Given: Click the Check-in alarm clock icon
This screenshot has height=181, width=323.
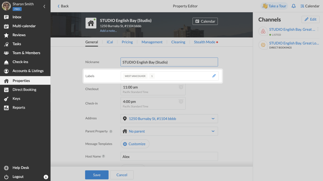Looking at the screenshot, I should point(181,101).
